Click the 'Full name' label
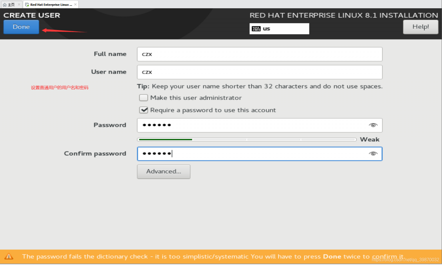The width and height of the screenshot is (442, 265). click(110, 54)
